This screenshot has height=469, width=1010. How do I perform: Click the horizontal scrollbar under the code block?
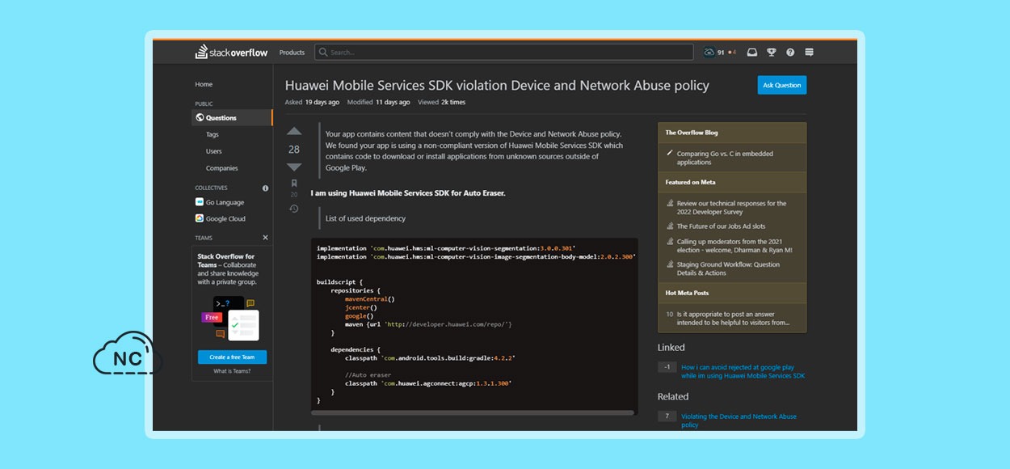(474, 412)
